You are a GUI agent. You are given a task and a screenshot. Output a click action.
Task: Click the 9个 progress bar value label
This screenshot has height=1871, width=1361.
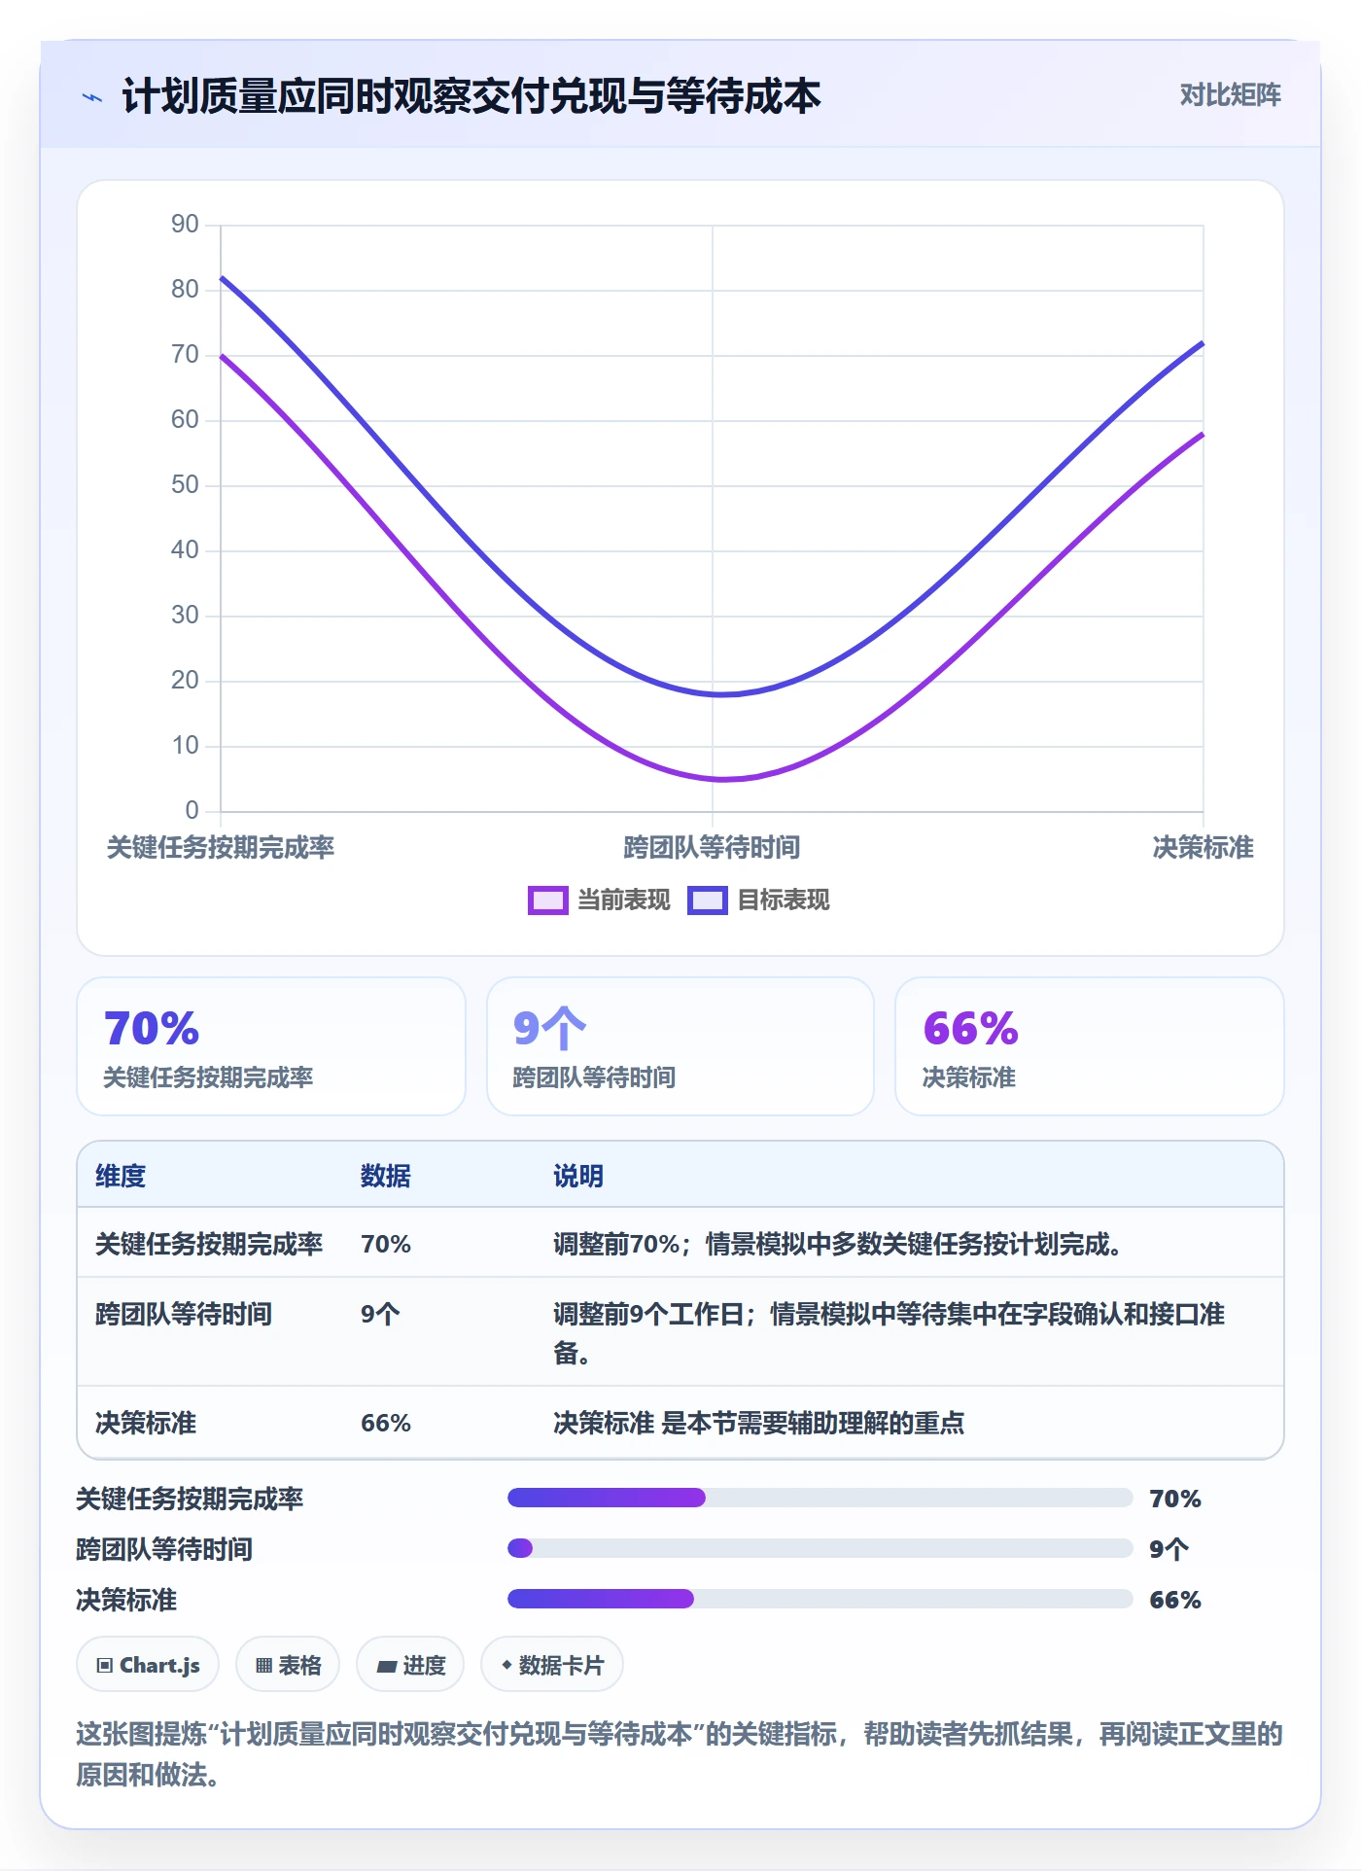pyautogui.click(x=1169, y=1549)
